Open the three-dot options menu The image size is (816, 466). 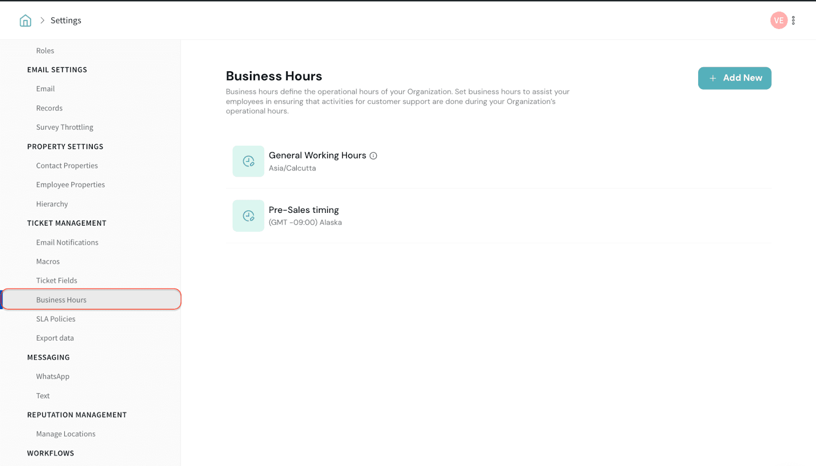coord(793,20)
